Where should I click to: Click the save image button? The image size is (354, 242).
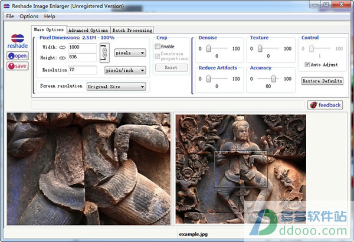click(18, 66)
